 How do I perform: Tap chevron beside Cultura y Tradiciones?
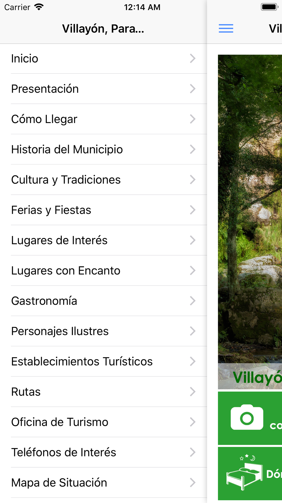point(193,180)
